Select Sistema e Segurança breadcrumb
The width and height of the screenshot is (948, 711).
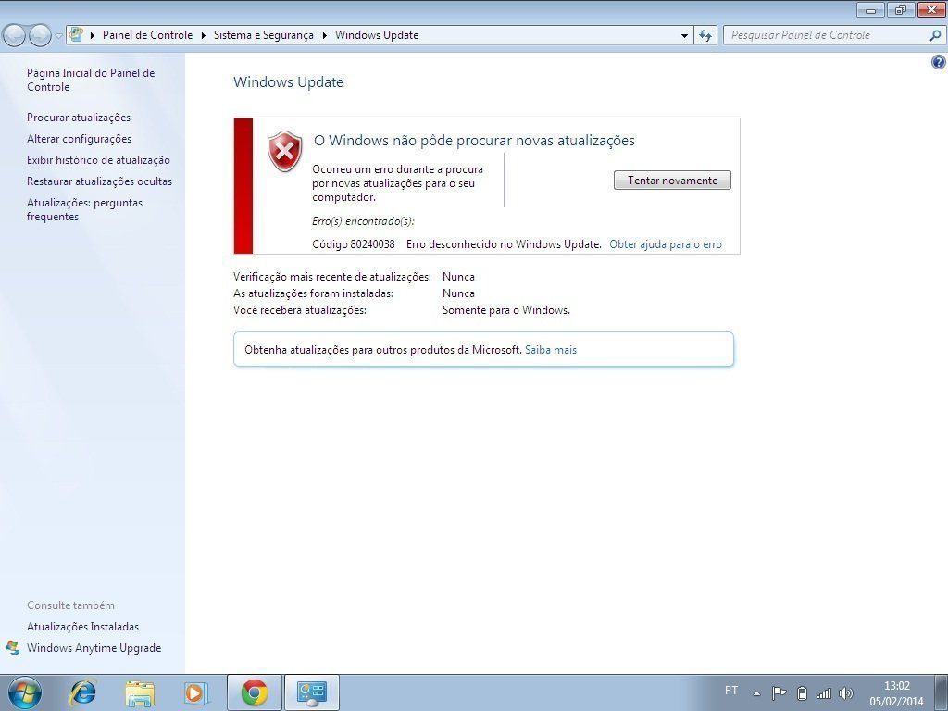pos(264,35)
